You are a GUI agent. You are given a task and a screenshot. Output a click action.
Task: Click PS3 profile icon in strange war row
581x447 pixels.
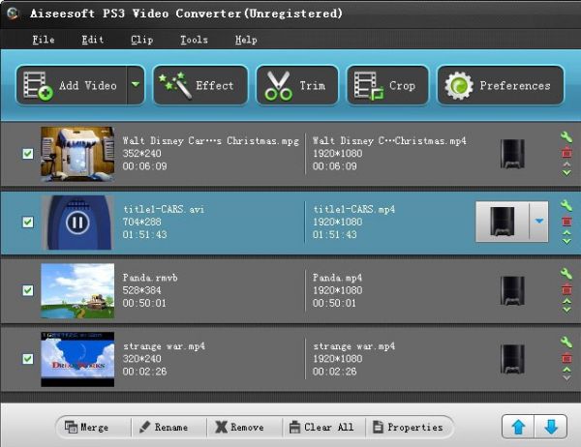(512, 359)
